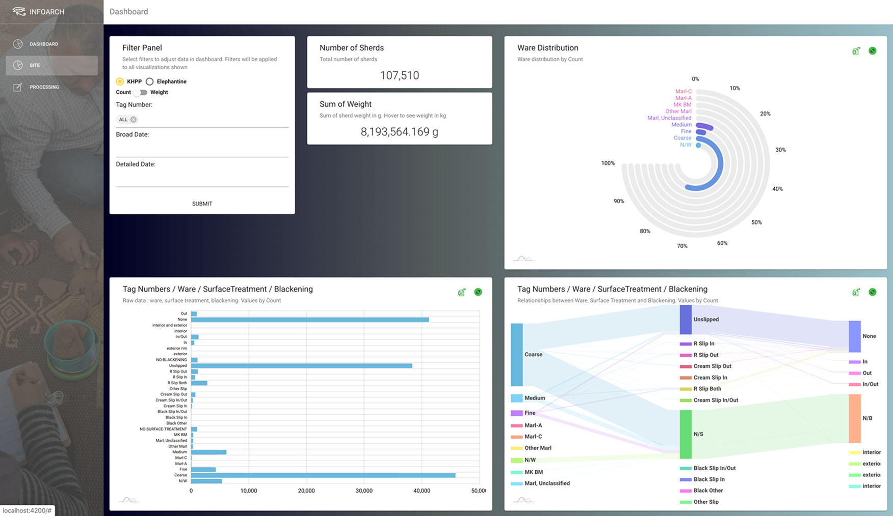Select the Unslipped node in Sankey diagram
The height and width of the screenshot is (516, 893).
[686, 320]
